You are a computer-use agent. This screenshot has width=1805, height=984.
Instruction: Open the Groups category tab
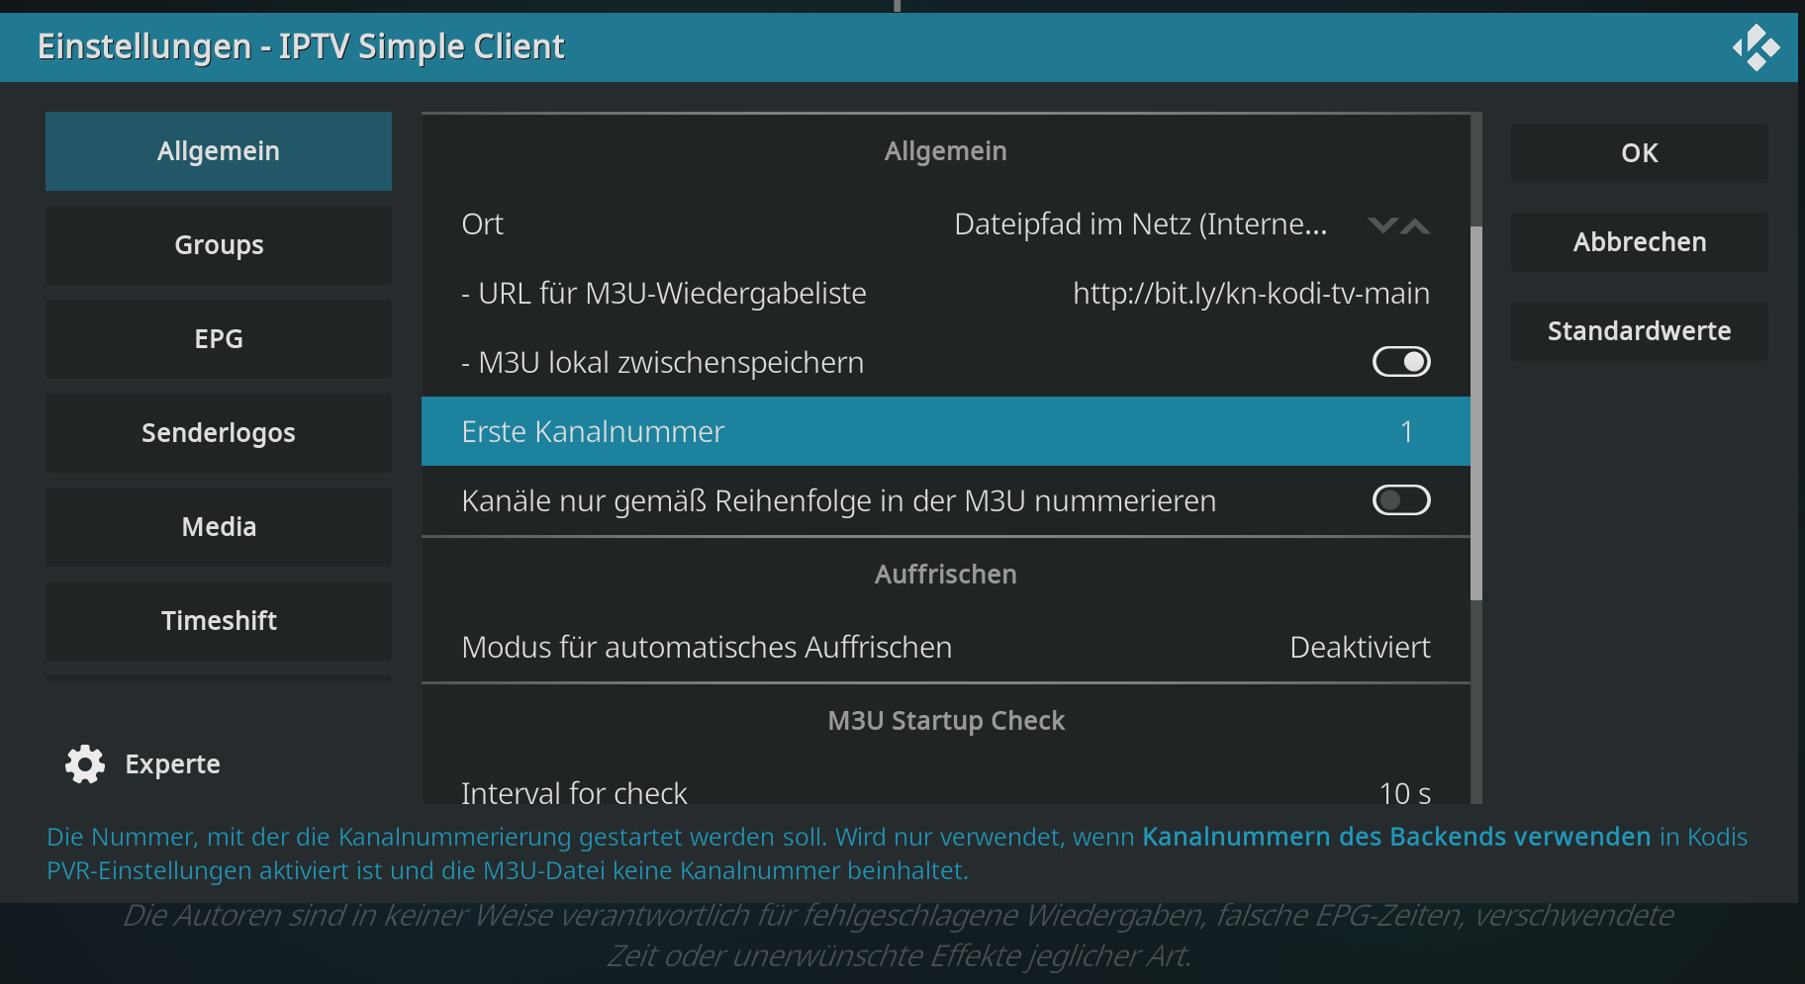pyautogui.click(x=219, y=245)
